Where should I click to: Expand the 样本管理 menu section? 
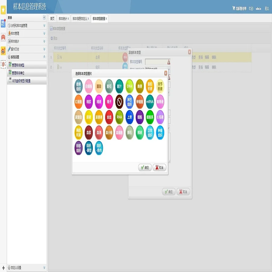pyautogui.click(x=27, y=33)
